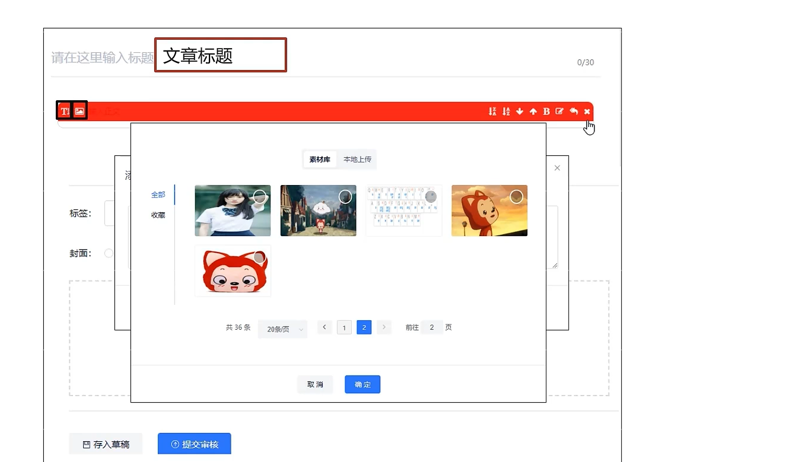Click the undo arrow in red toolbar

574,111
